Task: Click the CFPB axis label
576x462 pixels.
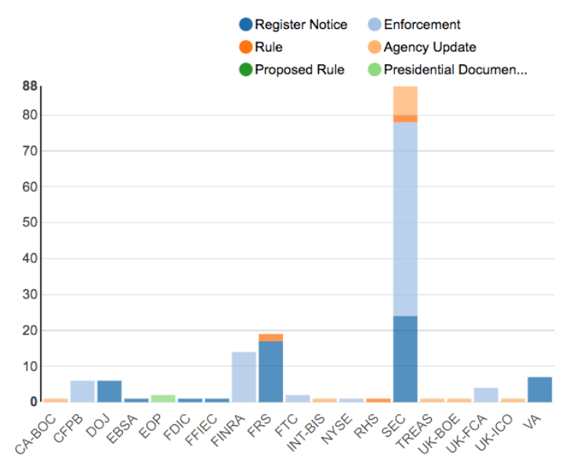Action: tap(68, 428)
